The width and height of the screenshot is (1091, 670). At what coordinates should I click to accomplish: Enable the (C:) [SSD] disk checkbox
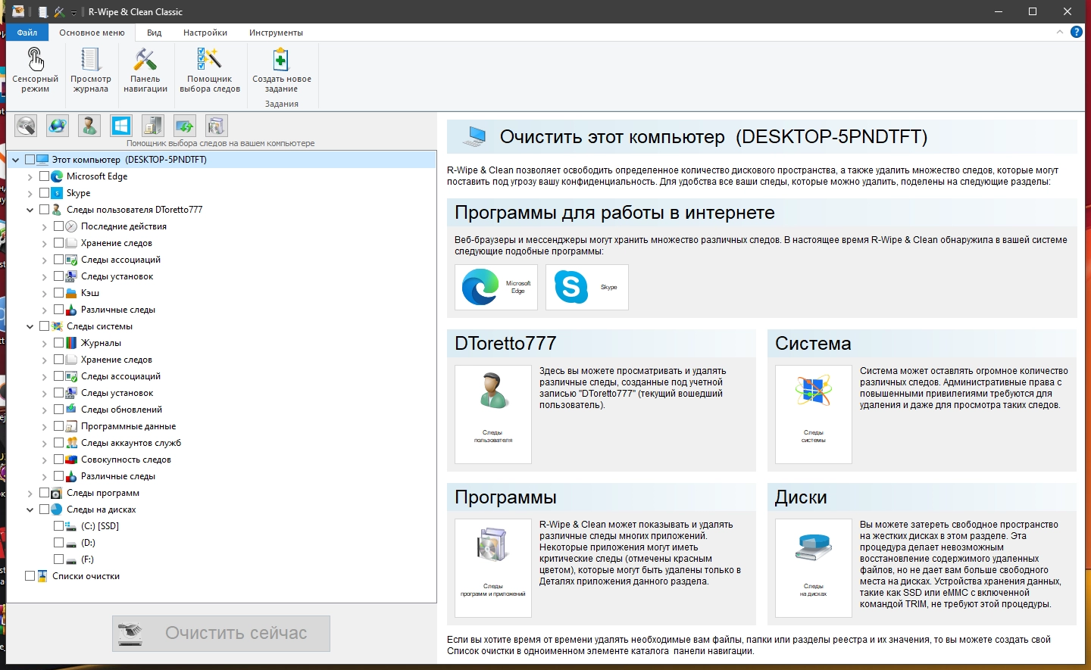(x=58, y=525)
